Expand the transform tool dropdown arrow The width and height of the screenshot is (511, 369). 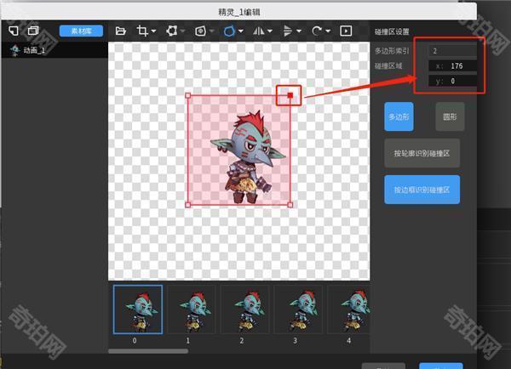click(x=182, y=31)
